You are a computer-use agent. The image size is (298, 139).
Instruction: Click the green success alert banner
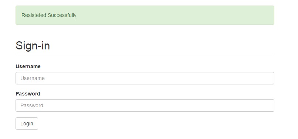(x=145, y=15)
